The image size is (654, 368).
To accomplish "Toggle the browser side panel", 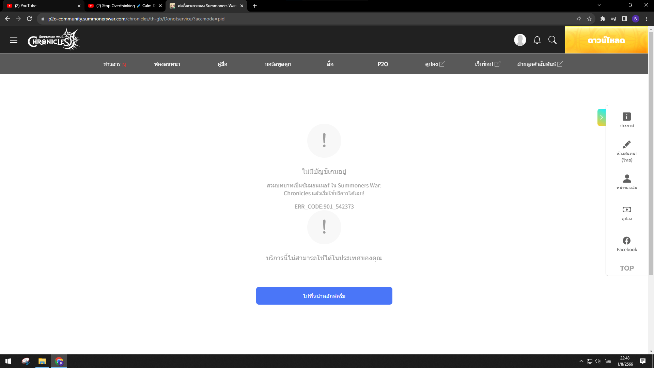I will 625,19.
